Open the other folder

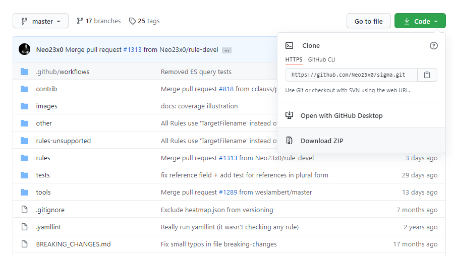(x=44, y=123)
